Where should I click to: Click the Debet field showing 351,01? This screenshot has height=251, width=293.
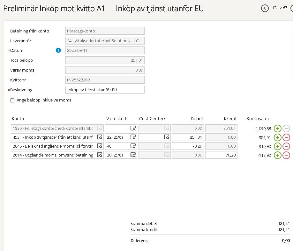pos(188,137)
